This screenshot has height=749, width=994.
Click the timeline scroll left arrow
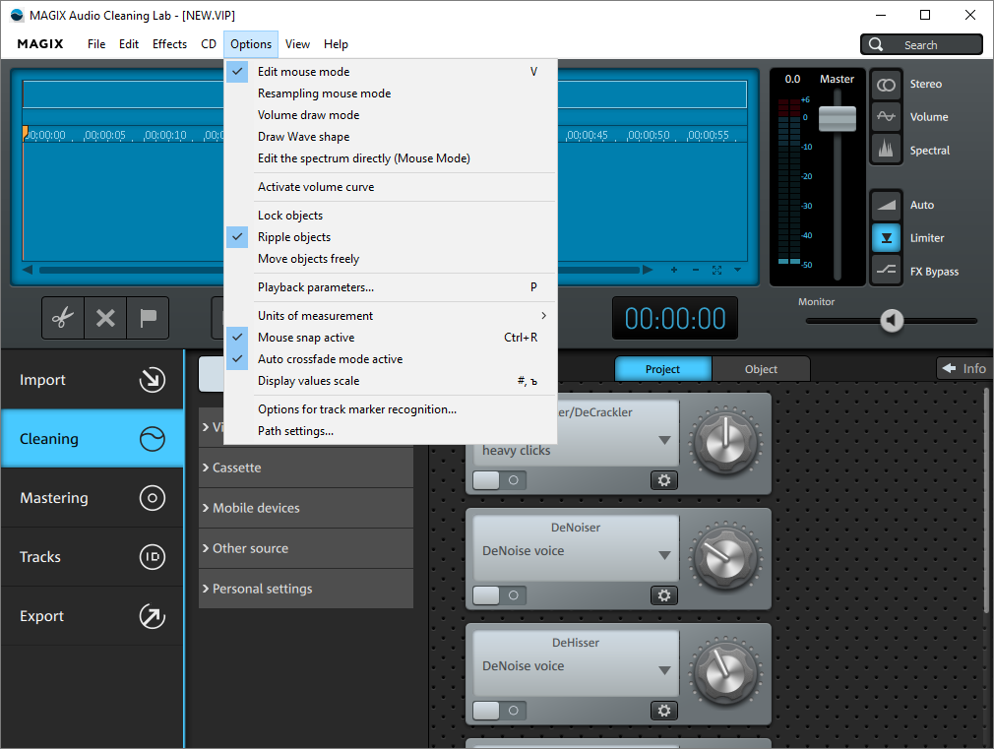pyautogui.click(x=28, y=270)
